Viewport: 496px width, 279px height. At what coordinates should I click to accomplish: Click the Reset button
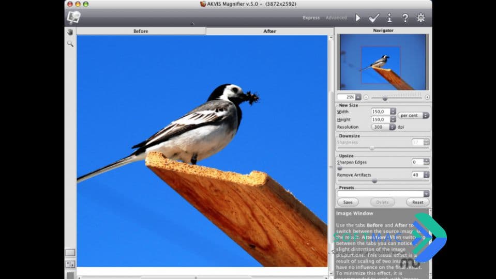tap(417, 202)
